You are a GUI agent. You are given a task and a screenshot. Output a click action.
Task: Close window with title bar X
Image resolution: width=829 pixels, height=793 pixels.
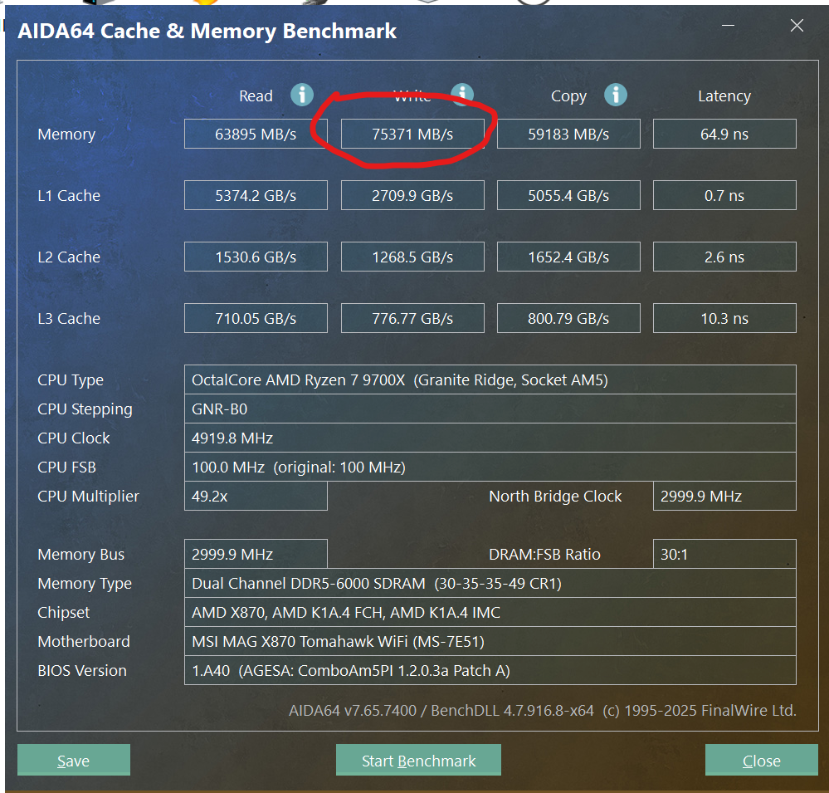[x=797, y=26]
